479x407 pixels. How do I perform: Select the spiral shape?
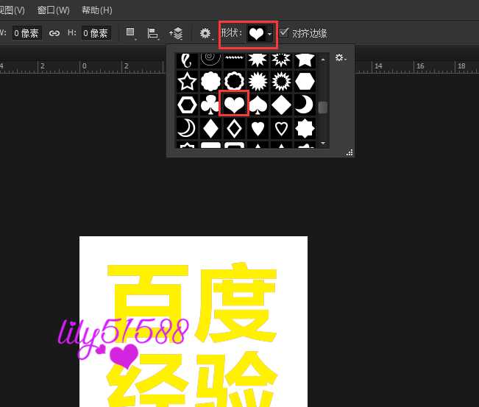(210, 60)
